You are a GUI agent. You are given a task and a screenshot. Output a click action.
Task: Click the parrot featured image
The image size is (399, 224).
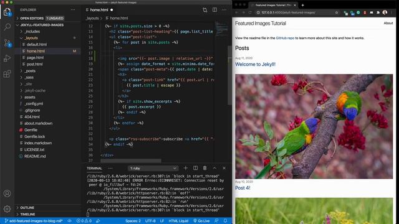click(314, 126)
